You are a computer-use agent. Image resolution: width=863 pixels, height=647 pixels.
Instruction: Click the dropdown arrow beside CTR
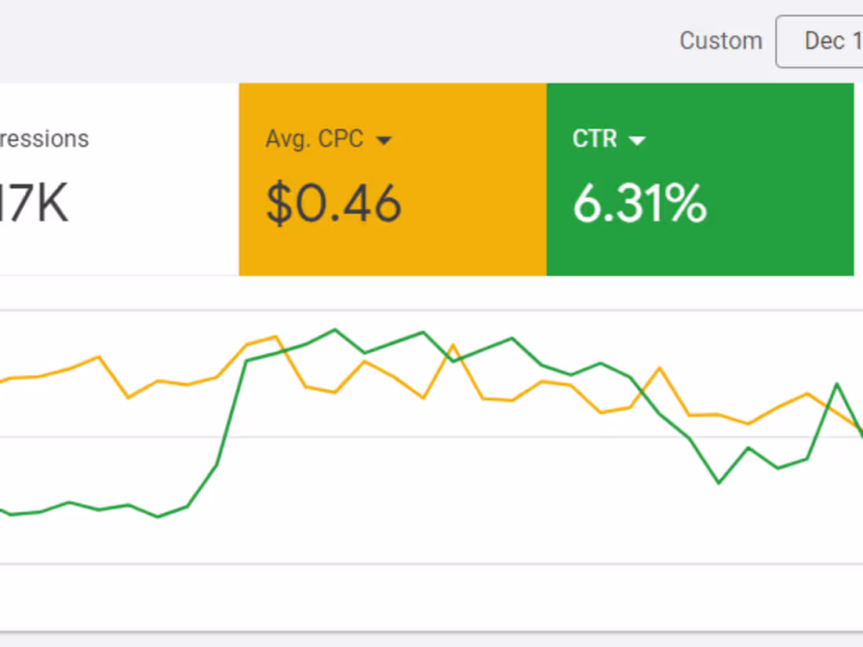tap(638, 140)
